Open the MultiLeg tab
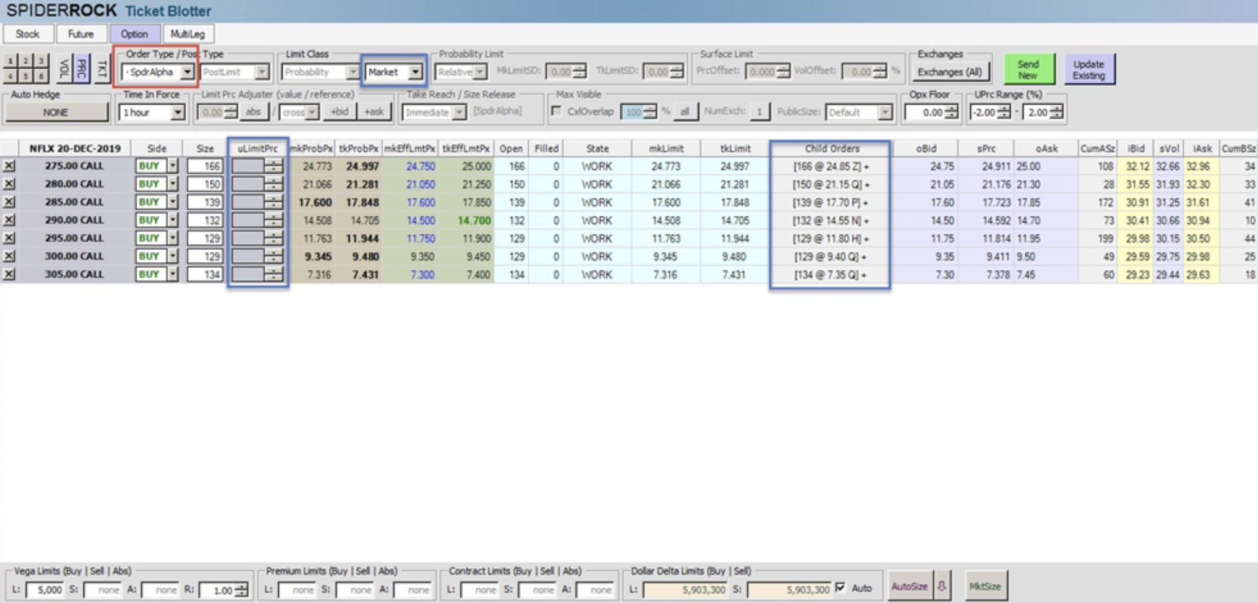This screenshot has width=1258, height=603. coord(187,34)
